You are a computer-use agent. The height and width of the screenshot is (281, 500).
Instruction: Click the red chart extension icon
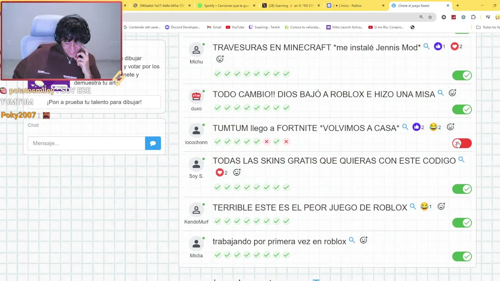pyautogui.click(x=454, y=17)
